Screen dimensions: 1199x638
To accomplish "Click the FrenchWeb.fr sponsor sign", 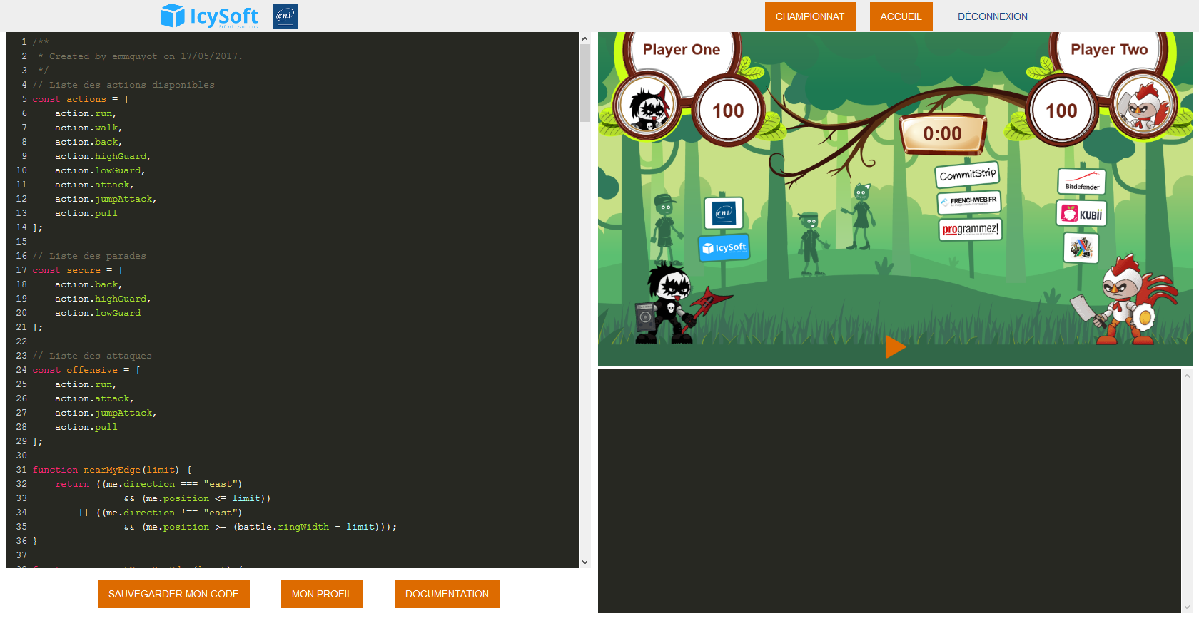I will [x=969, y=202].
